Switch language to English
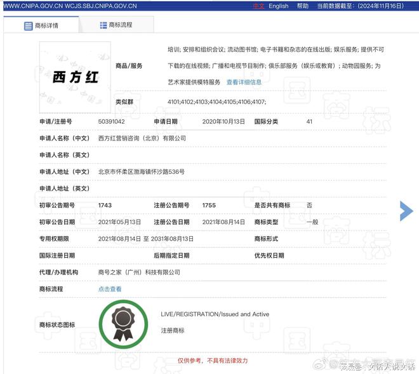The height and width of the screenshot is (374, 419). tap(279, 6)
